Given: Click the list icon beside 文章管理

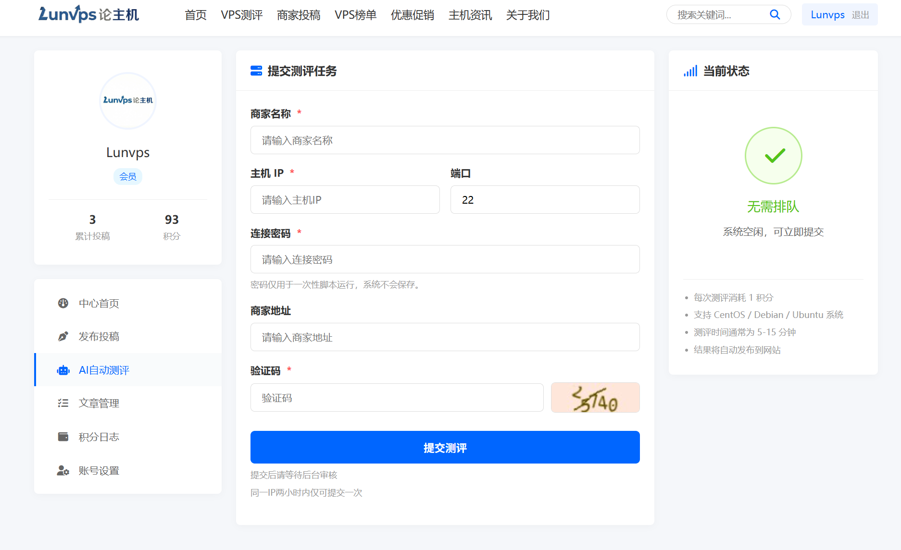Looking at the screenshot, I should click(x=63, y=403).
